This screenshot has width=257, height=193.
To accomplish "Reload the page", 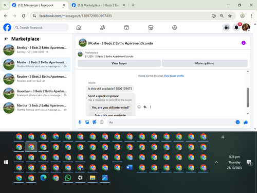I will click(24, 16).
